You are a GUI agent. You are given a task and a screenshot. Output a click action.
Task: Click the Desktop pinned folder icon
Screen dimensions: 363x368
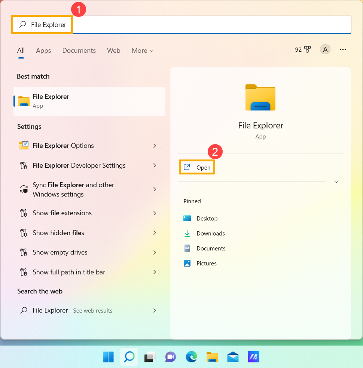click(187, 218)
